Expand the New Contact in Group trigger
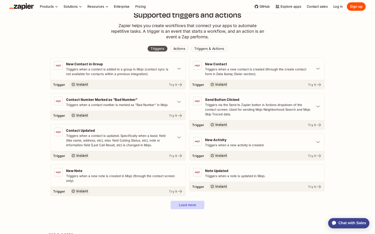 (179, 69)
